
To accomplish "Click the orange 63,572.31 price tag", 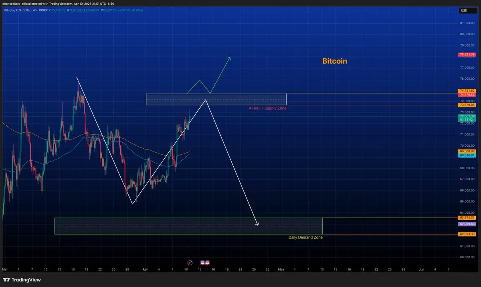I will pos(467,218).
